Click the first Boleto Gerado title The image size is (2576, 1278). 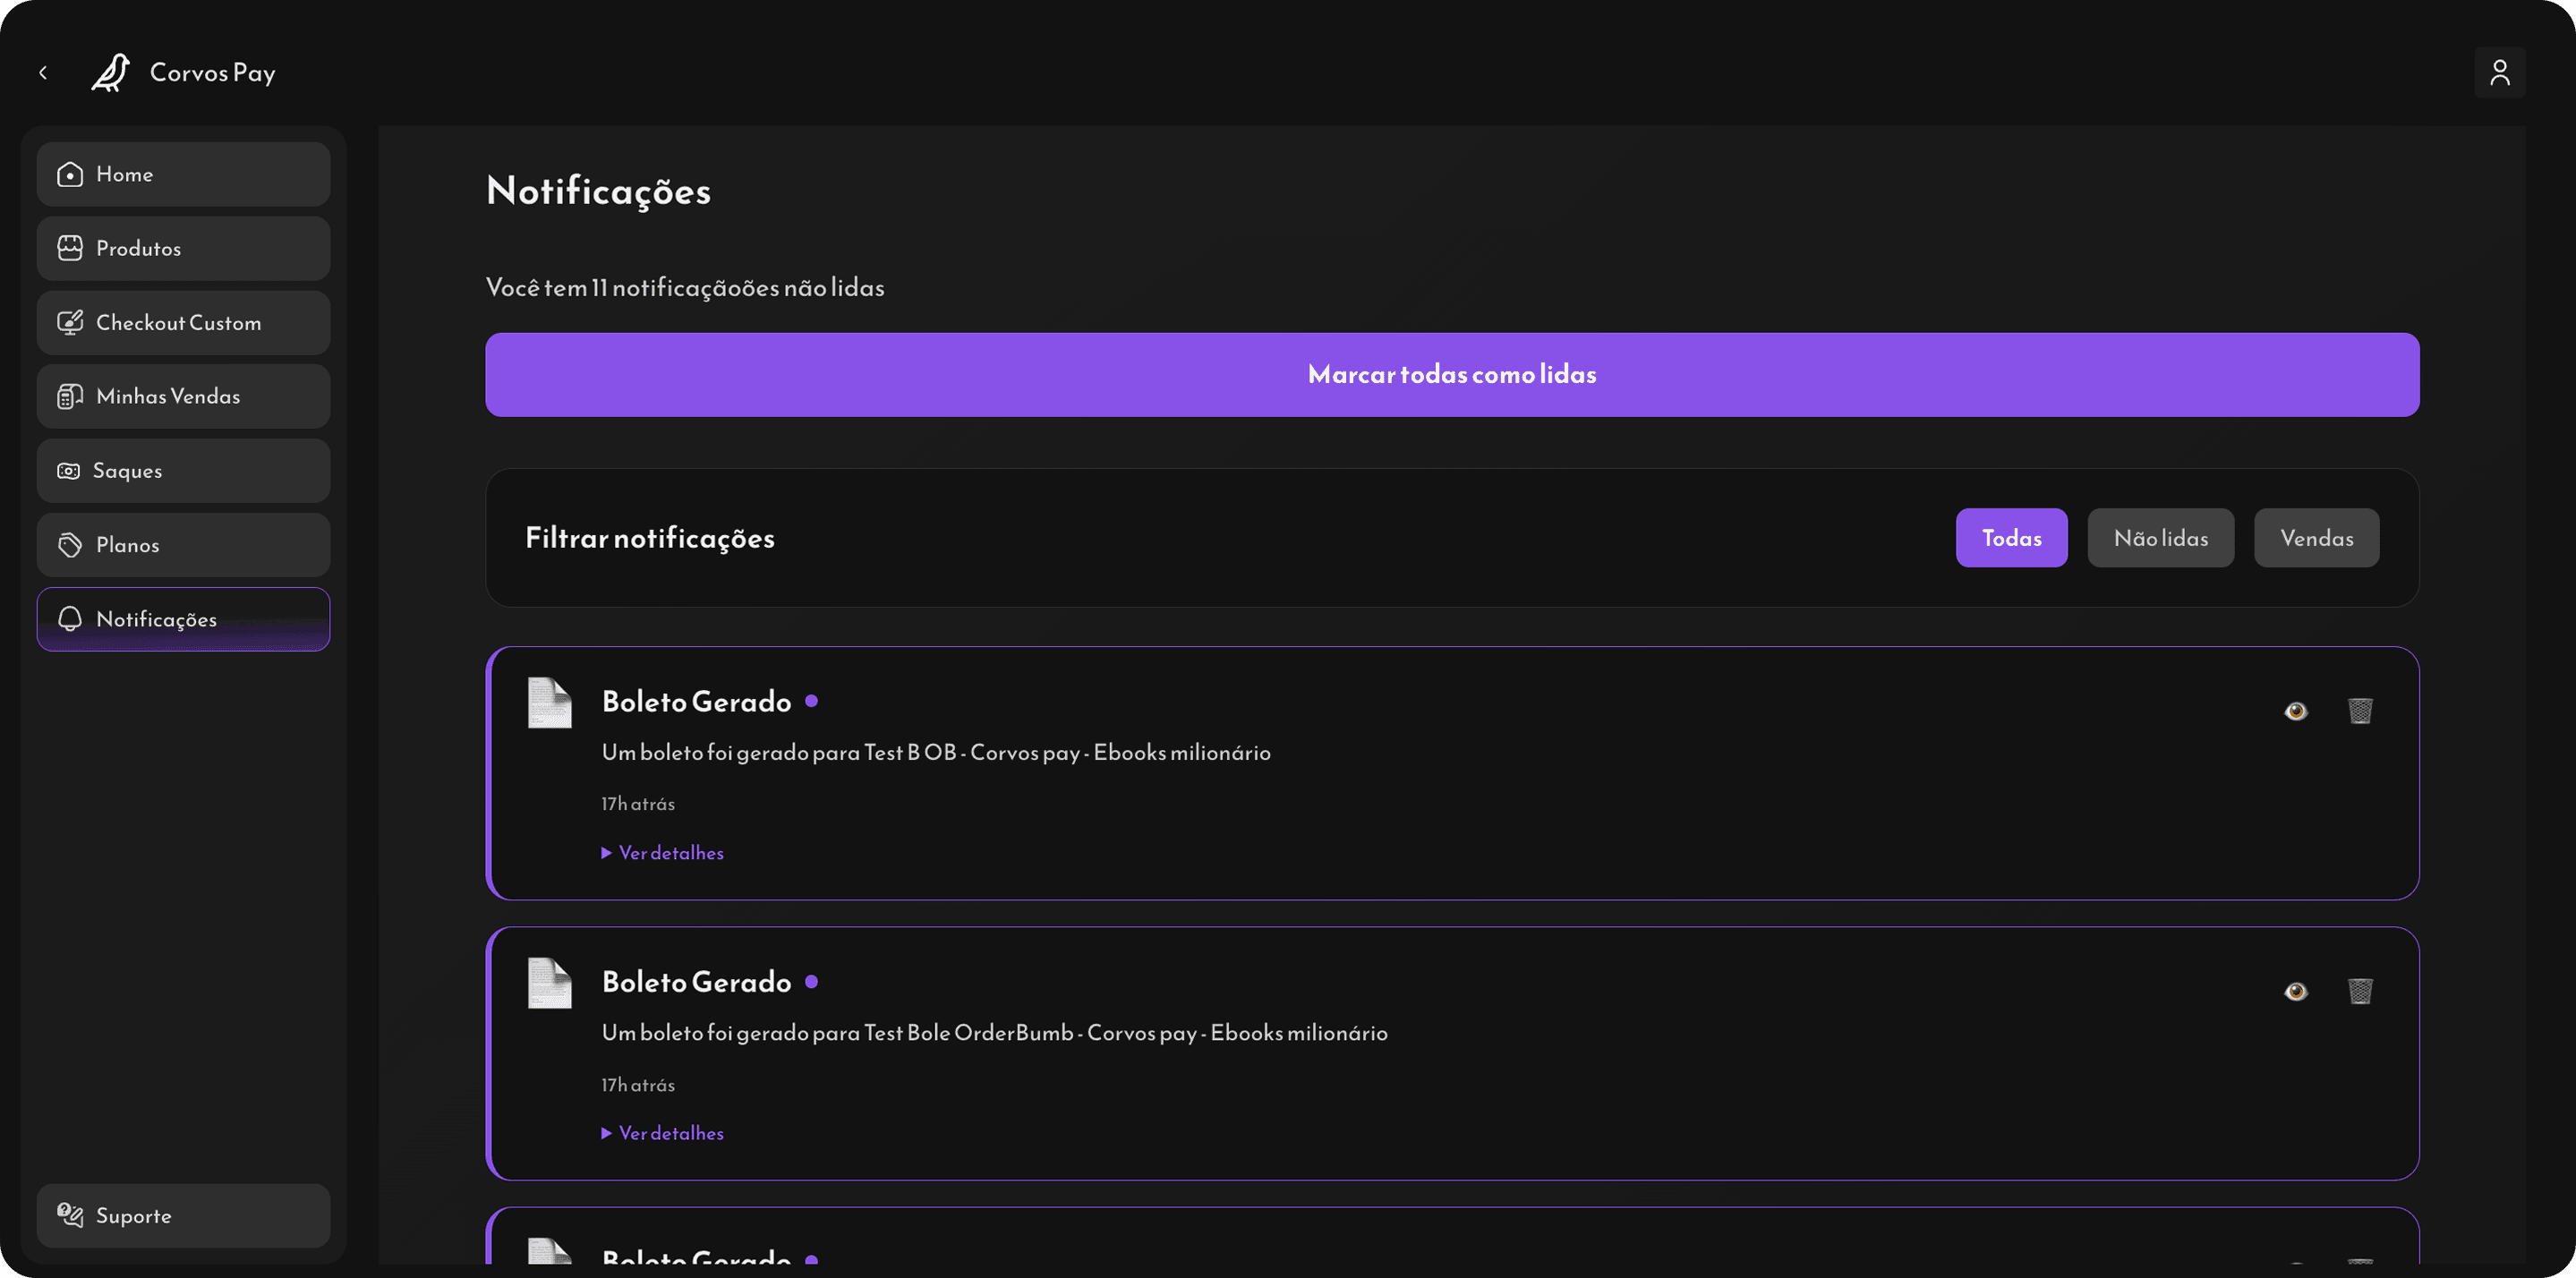696,702
